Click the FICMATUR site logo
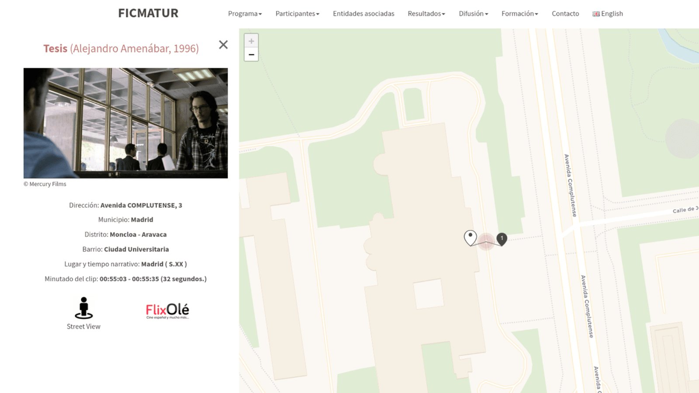This screenshot has height=393, width=699. [x=148, y=13]
